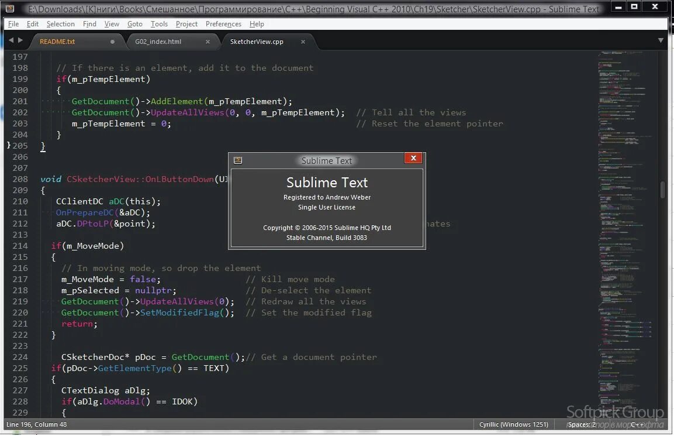Click the nullptr keyword on line 218

(153, 290)
